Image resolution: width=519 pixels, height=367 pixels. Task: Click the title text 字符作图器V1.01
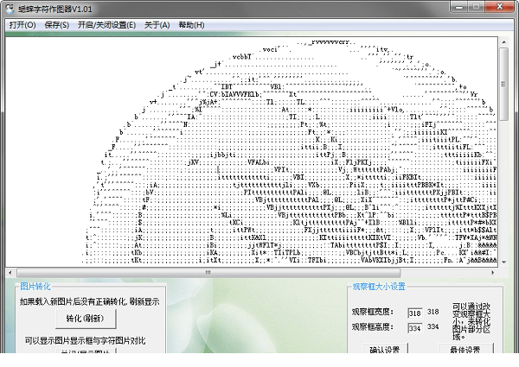pos(55,9)
